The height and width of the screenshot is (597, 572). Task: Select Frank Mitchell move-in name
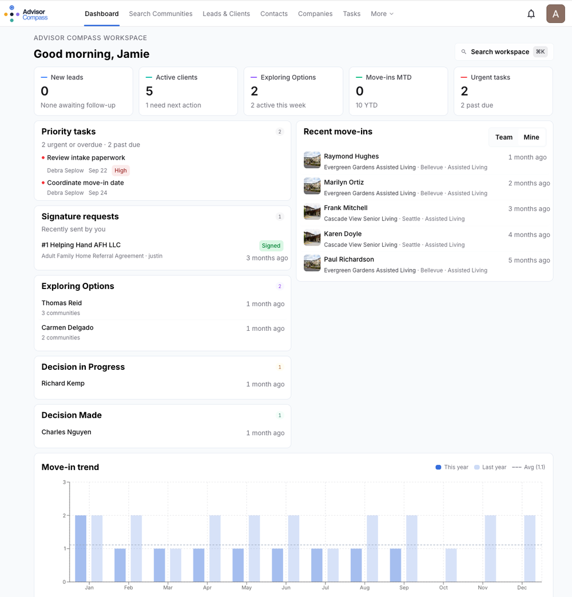coord(345,208)
